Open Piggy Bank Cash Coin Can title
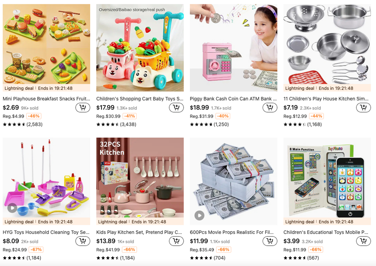The image size is (376, 266). click(x=233, y=99)
